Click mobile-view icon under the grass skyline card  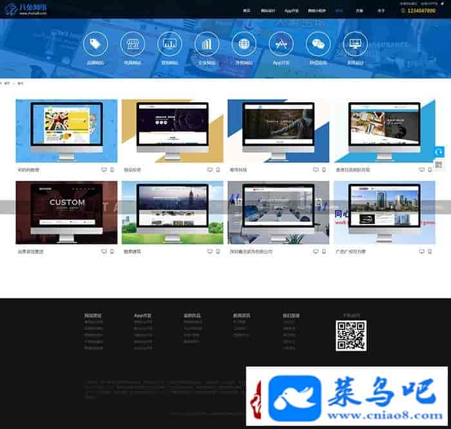point(218,251)
